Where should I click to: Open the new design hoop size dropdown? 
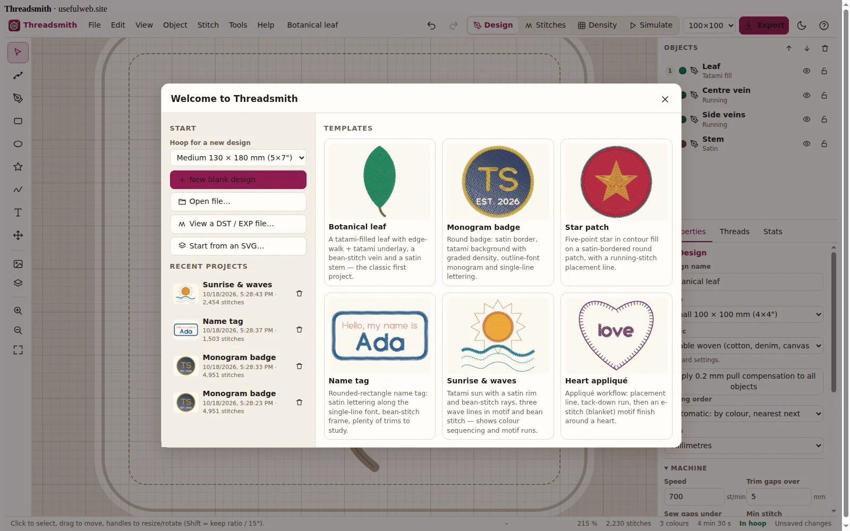238,158
